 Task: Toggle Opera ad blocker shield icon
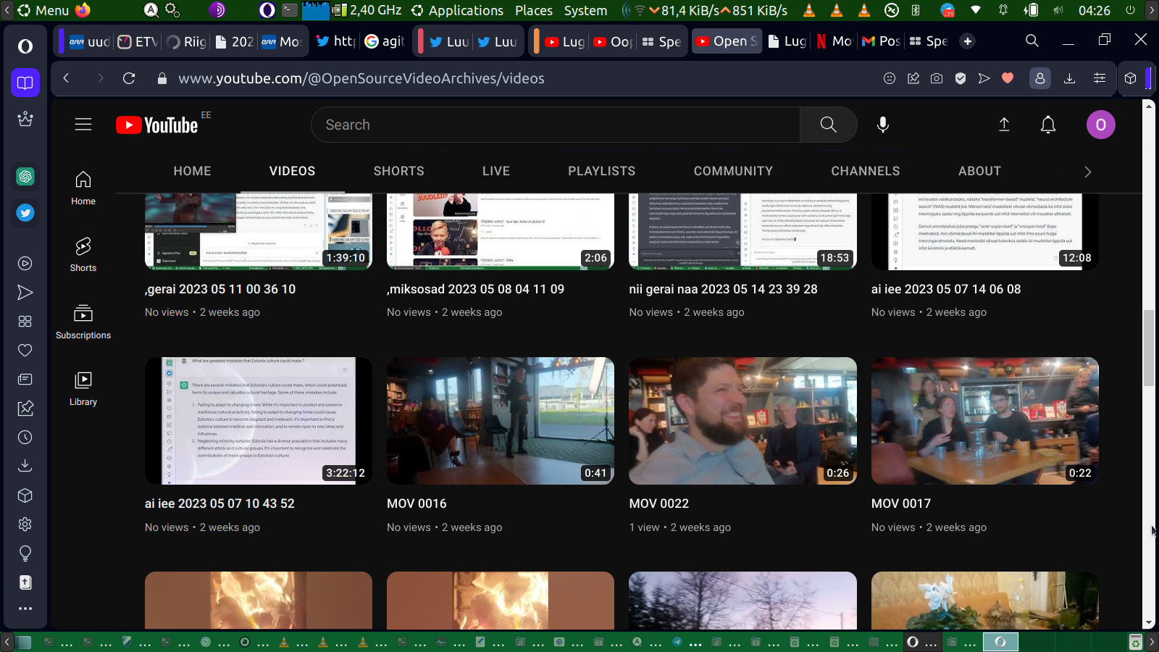pos(961,78)
